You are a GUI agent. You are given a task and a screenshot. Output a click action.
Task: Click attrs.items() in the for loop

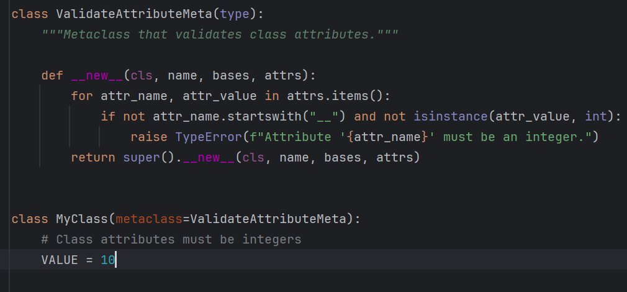click(338, 96)
